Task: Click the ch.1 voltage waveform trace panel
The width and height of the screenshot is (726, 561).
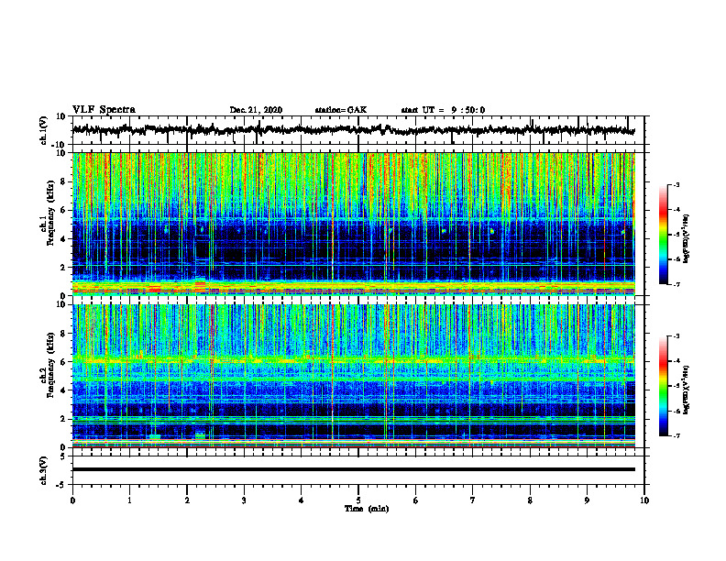Action: pyautogui.click(x=358, y=130)
